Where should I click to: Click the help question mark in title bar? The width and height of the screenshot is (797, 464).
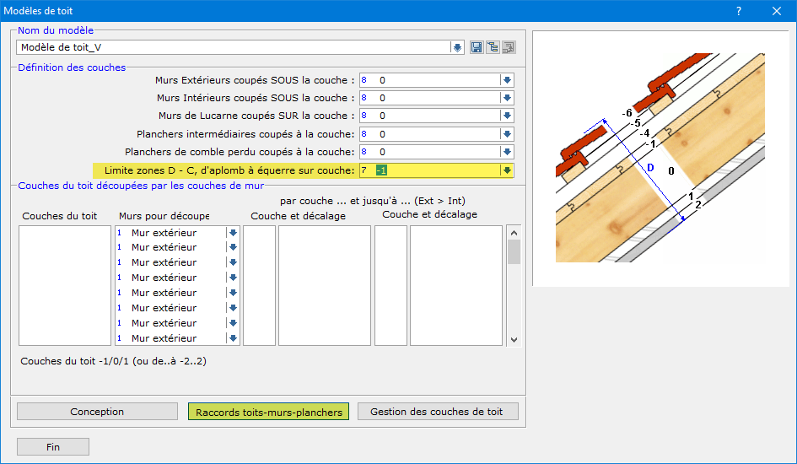pyautogui.click(x=739, y=11)
